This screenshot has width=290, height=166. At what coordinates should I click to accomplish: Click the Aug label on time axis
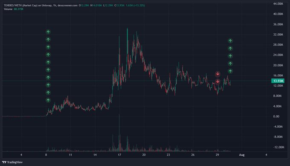[242, 155]
